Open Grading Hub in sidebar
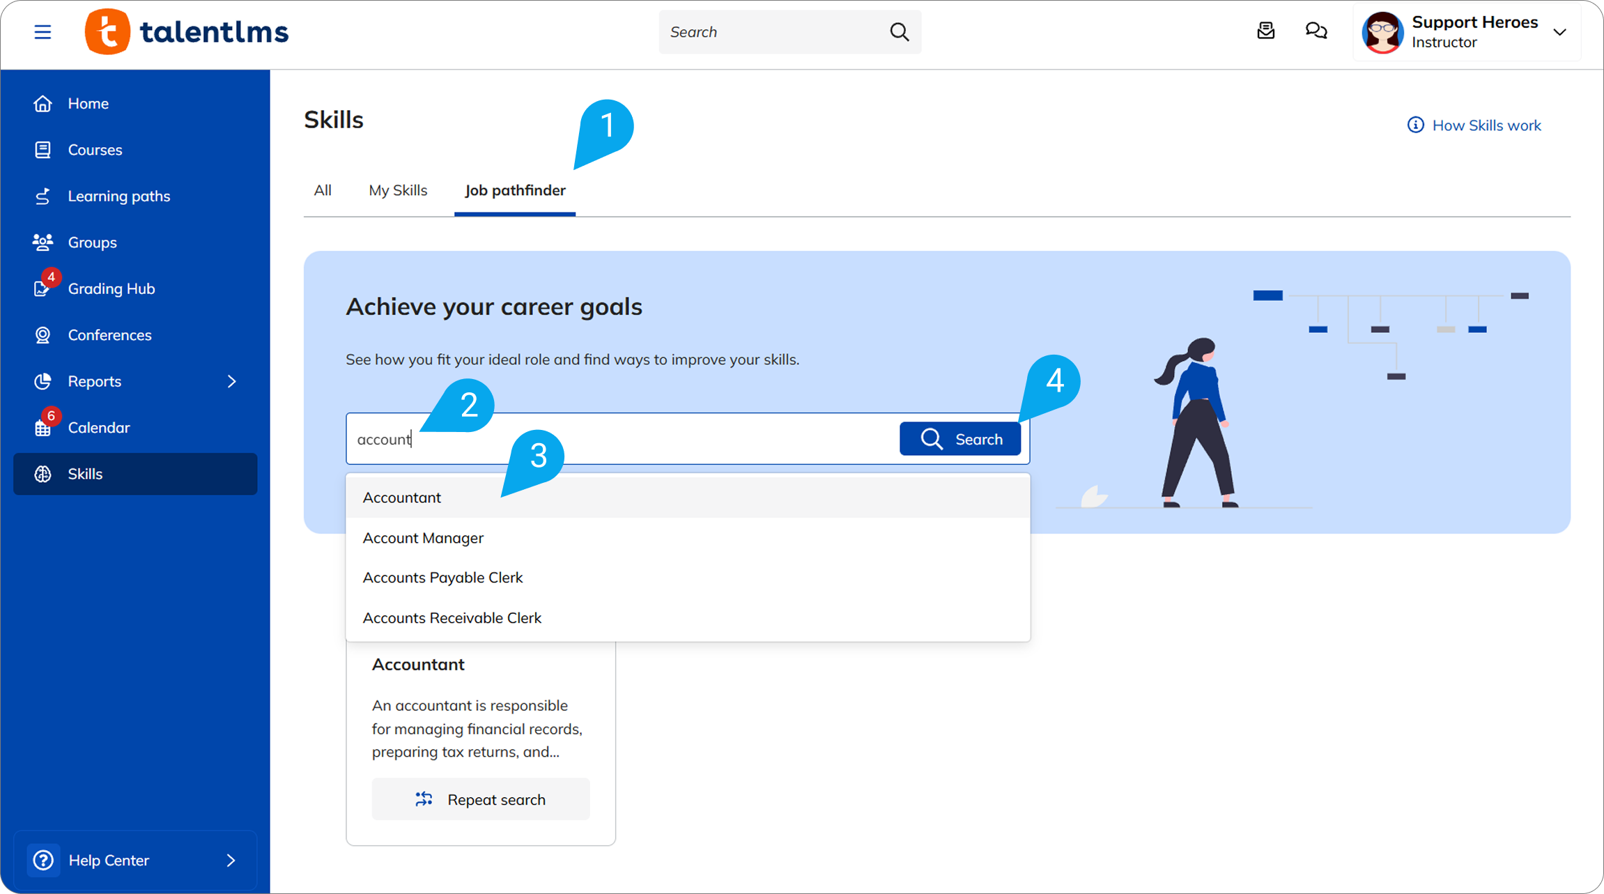The height and width of the screenshot is (894, 1604). point(111,288)
